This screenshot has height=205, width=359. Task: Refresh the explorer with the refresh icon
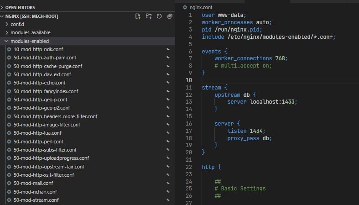[159, 16]
